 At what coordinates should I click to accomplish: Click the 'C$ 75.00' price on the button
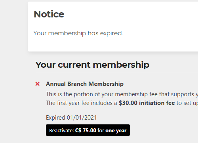pos(86,130)
